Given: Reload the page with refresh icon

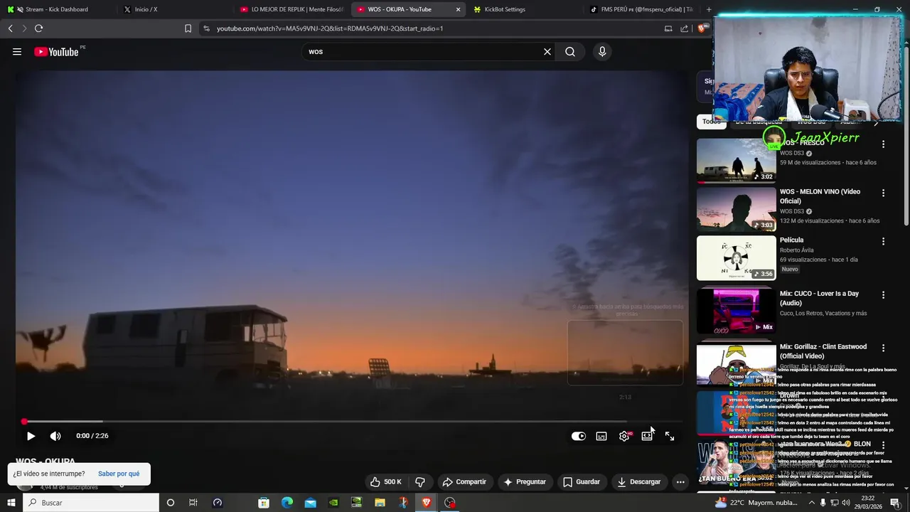Looking at the screenshot, I should point(38,28).
